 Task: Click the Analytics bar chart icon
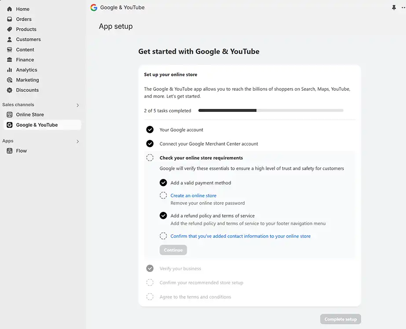coord(10,70)
